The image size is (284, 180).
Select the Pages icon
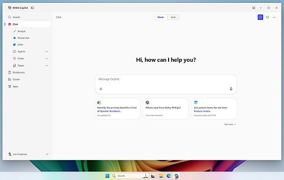click(15, 66)
